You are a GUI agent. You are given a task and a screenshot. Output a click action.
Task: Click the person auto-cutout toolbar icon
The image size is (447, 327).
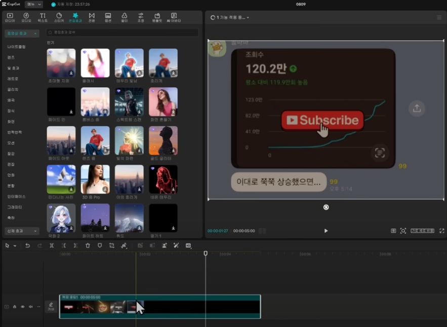164,245
